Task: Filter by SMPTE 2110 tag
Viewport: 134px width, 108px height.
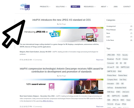Action: 125,67
